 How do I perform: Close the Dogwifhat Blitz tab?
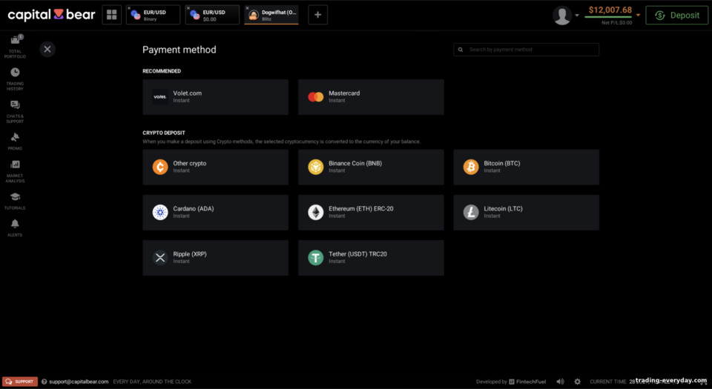pyautogui.click(x=248, y=8)
